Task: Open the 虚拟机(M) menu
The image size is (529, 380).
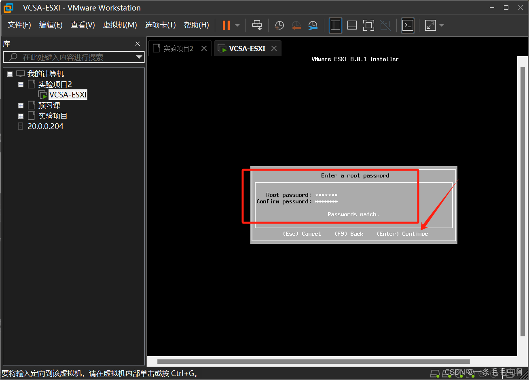Action: (120, 25)
